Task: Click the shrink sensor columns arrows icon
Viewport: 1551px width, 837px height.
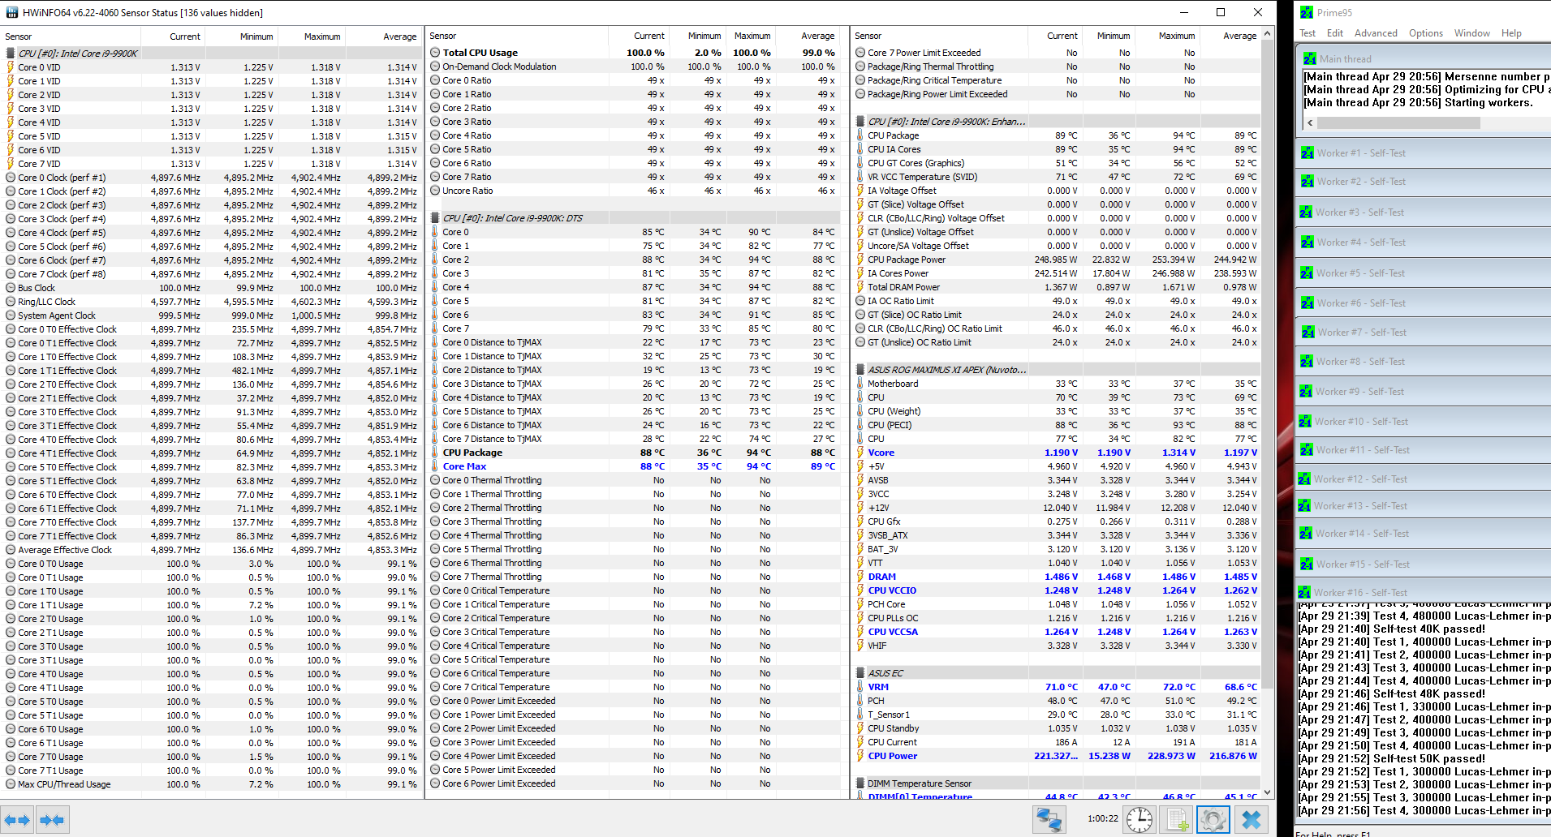Action: pos(52,820)
